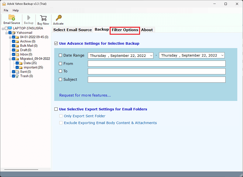Uncheck Use Advance Settings for Selective Backup
Screen dimensions: 243x177
[x=56, y=43]
